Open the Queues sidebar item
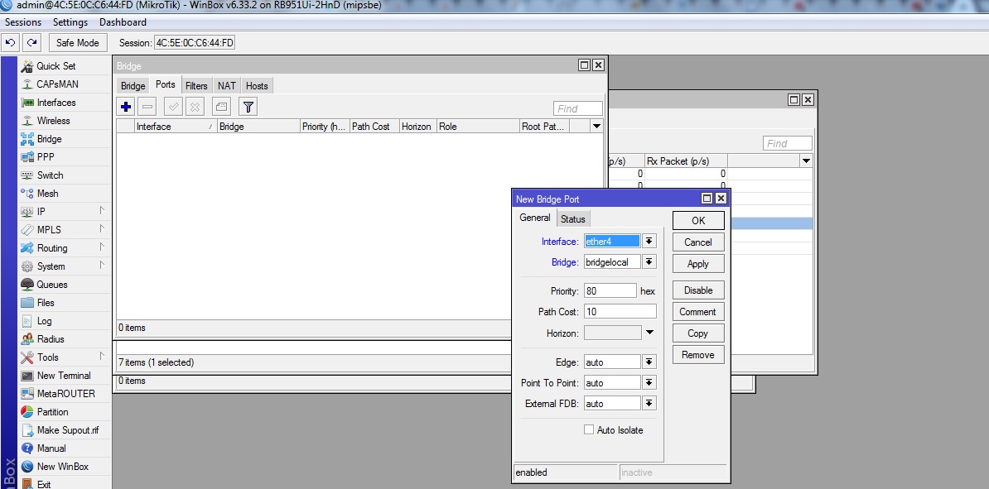The width and height of the screenshot is (989, 489). tap(52, 285)
